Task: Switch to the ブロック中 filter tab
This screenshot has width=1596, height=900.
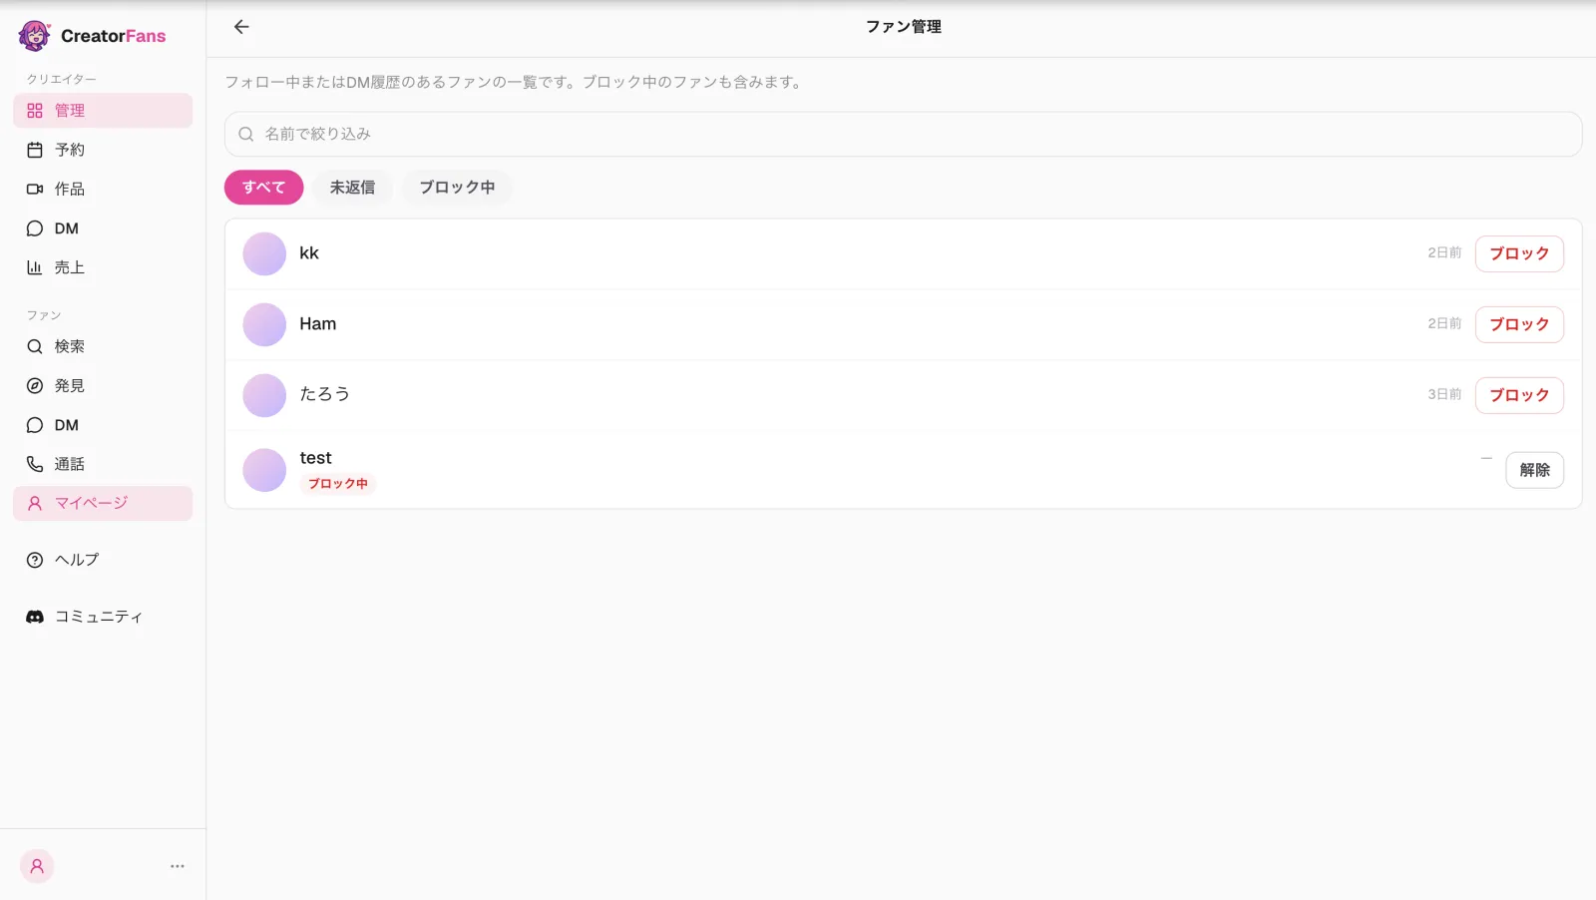Action: point(457,188)
